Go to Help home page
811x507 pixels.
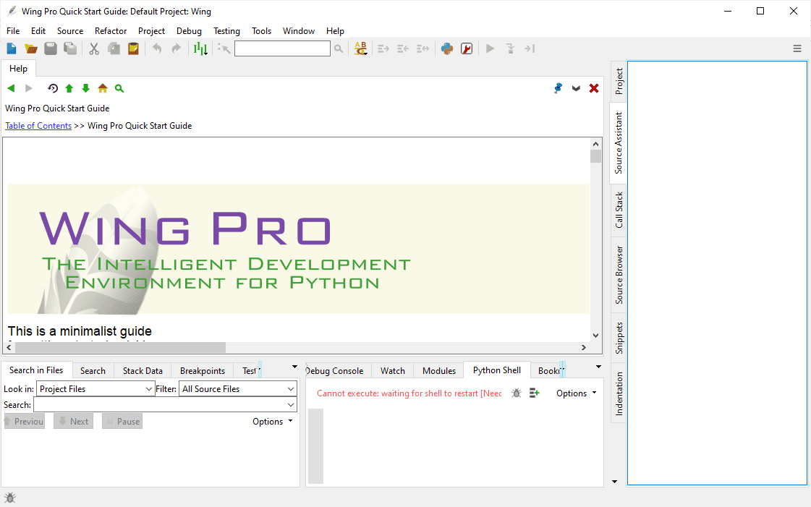[103, 88]
